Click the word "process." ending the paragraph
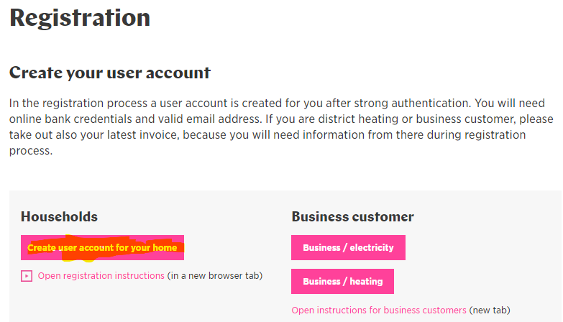The width and height of the screenshot is (563, 322). click(31, 151)
